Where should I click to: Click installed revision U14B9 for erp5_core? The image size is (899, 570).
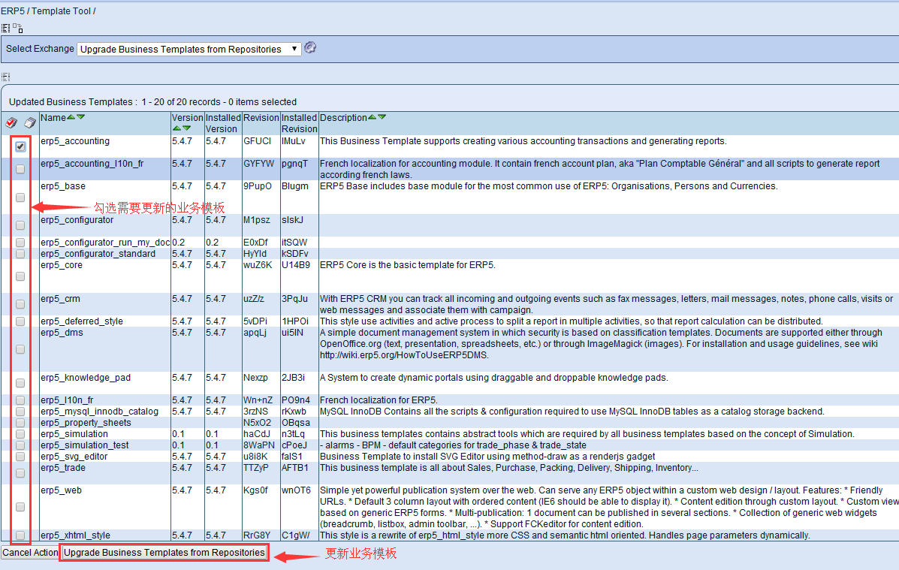click(x=296, y=265)
